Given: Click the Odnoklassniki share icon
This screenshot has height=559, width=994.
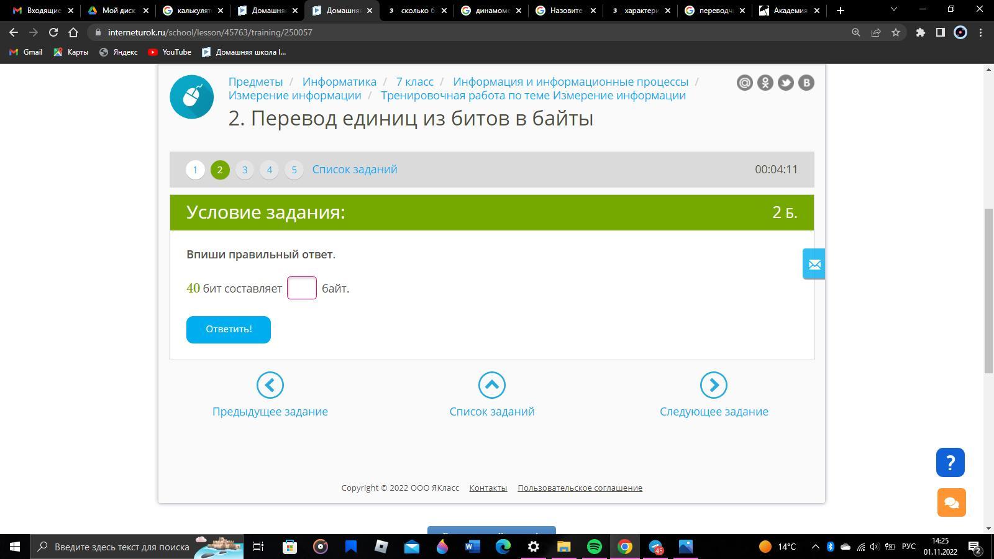Looking at the screenshot, I should (765, 83).
